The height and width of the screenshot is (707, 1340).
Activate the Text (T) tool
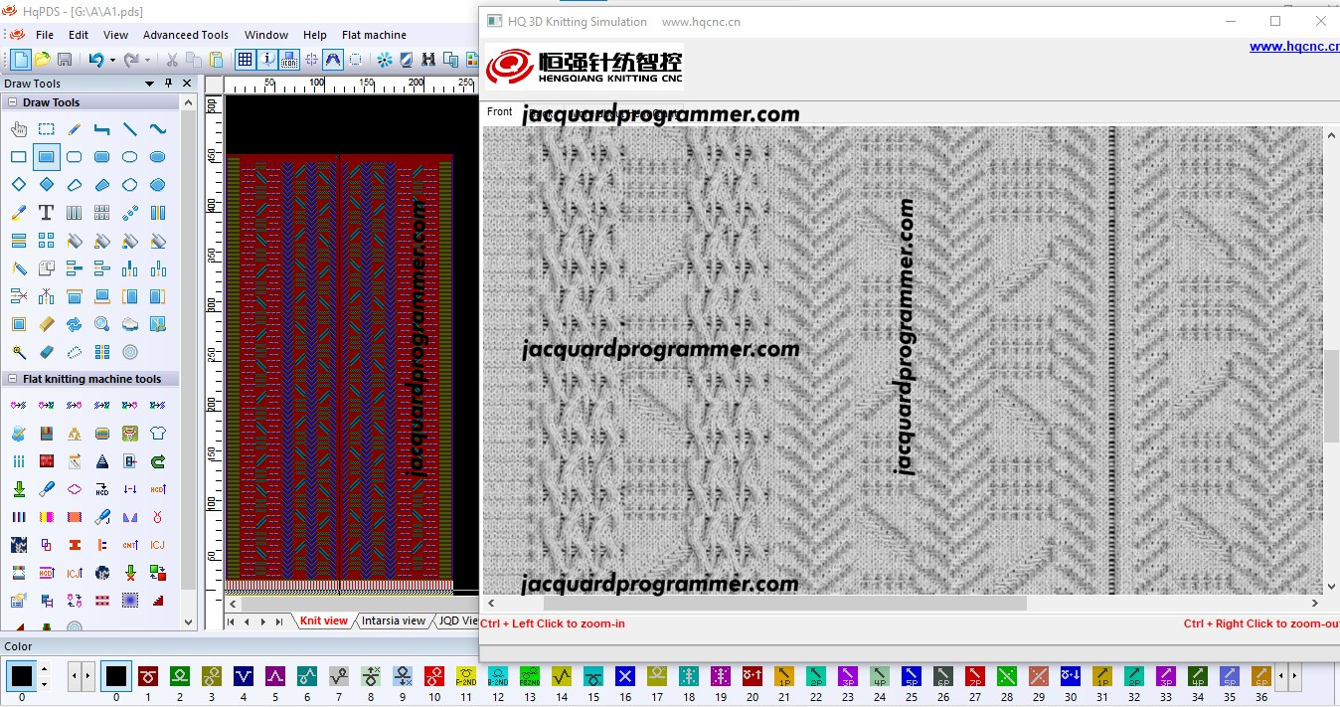[47, 213]
